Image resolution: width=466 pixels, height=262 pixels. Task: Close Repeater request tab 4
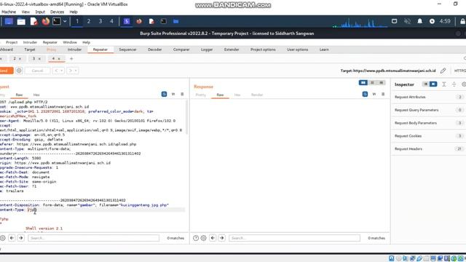(59, 59)
